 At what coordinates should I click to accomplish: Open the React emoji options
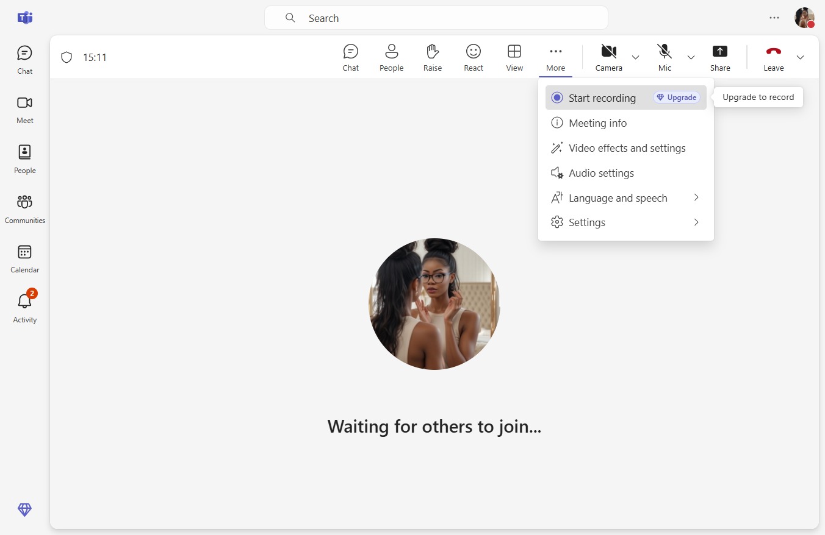[x=474, y=58]
